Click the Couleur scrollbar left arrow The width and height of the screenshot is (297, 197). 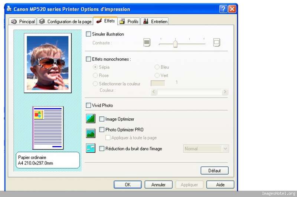tap(154, 92)
